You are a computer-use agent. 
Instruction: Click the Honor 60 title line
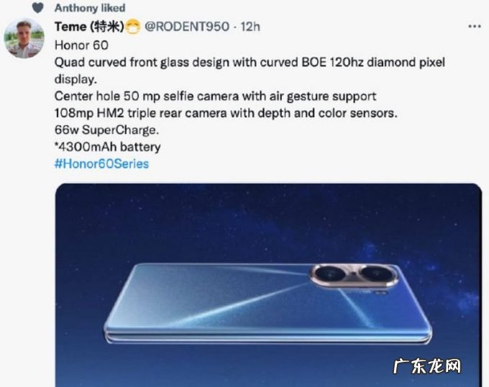pos(81,45)
